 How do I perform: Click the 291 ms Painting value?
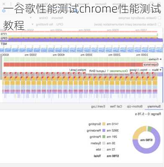[x=112, y=137]
